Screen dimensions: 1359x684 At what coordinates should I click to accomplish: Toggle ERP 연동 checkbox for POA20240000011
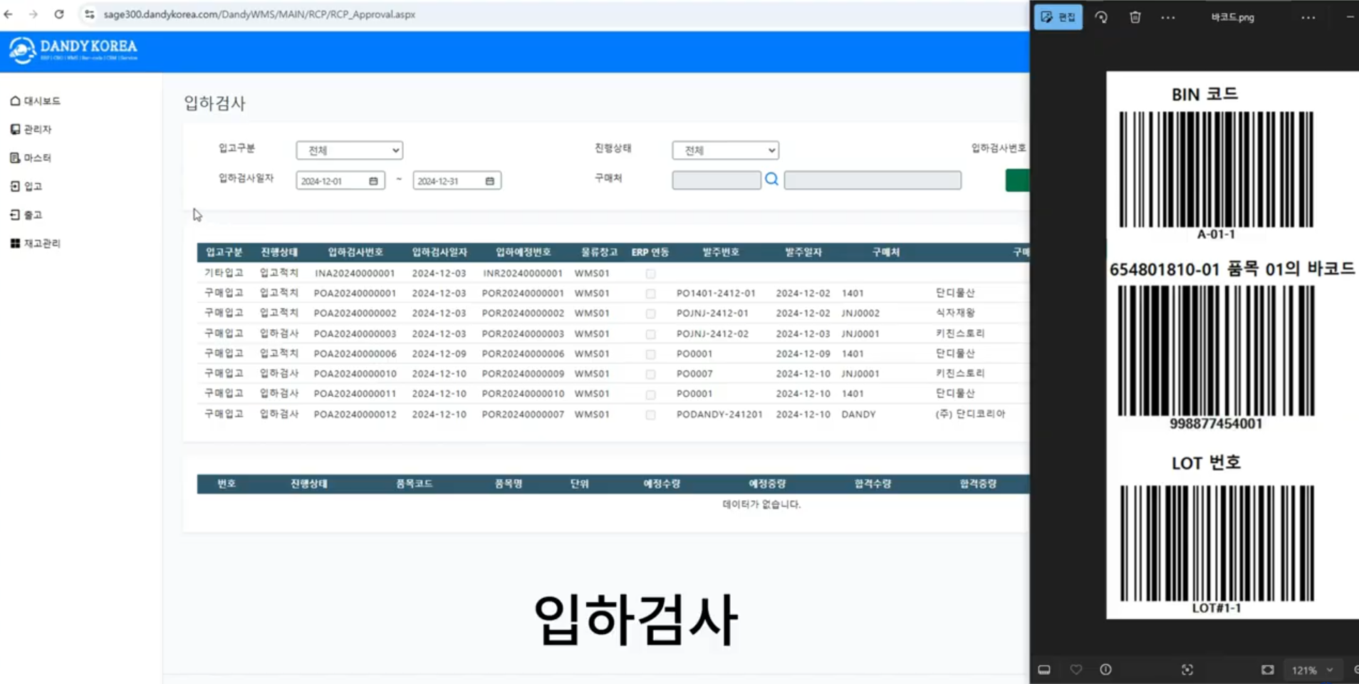(650, 394)
